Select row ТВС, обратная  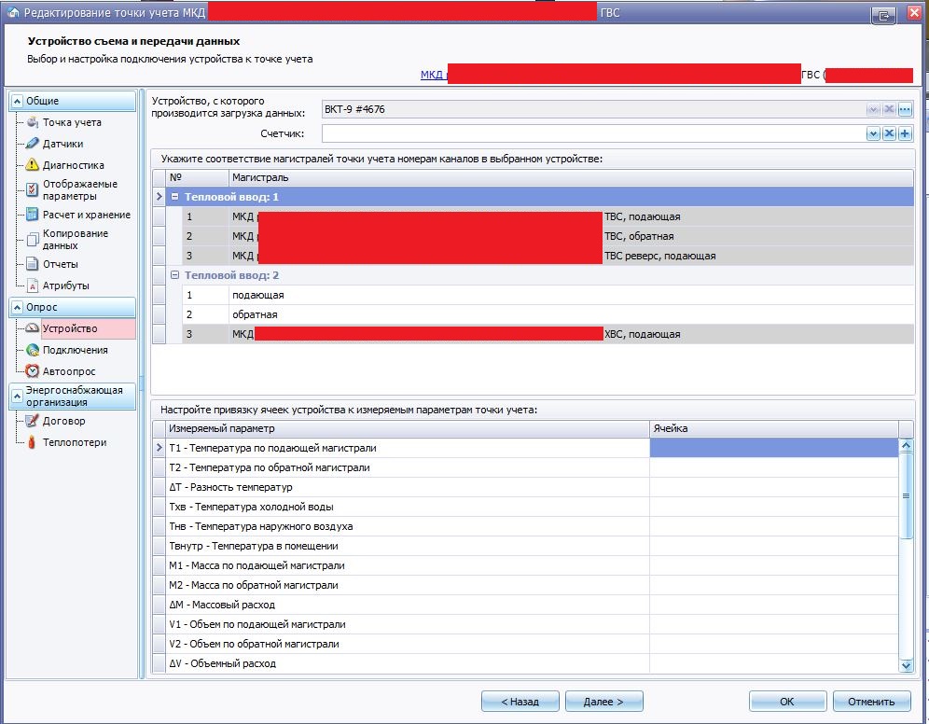click(x=548, y=236)
